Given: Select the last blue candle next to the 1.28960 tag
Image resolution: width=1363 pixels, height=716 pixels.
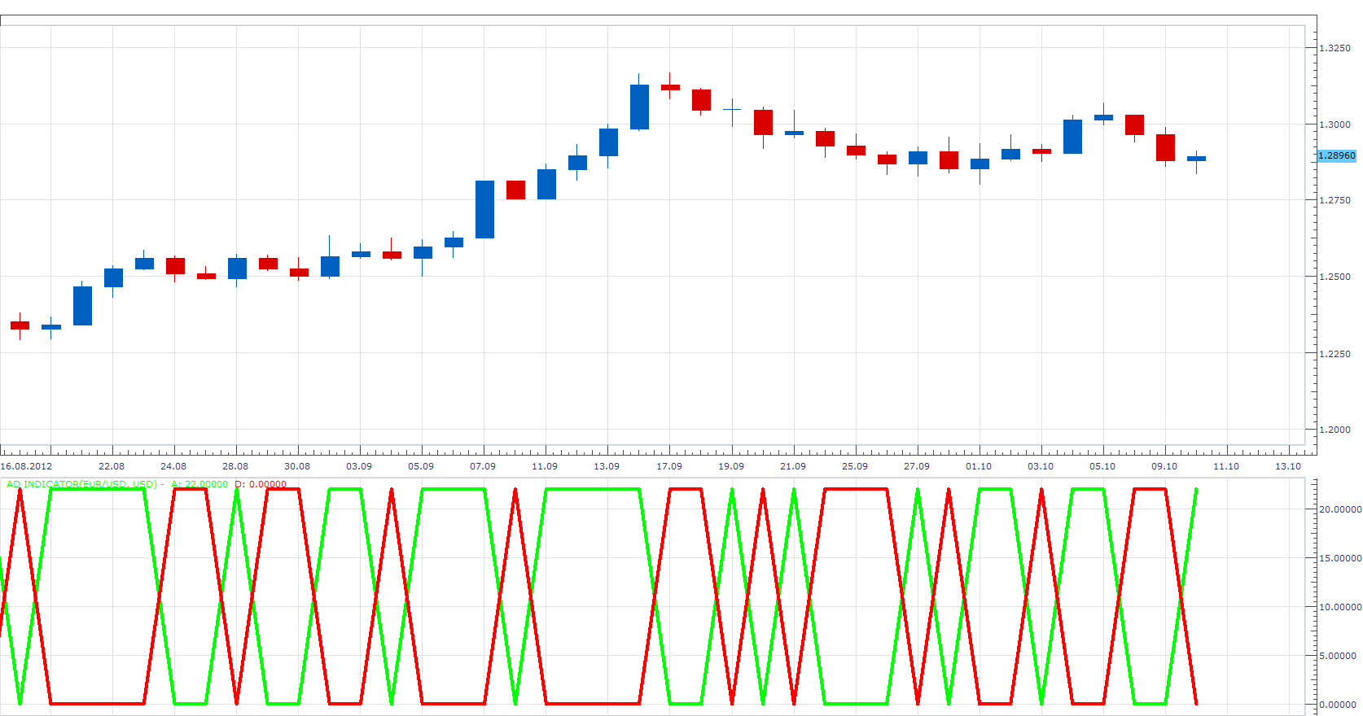Looking at the screenshot, I should [x=1196, y=159].
